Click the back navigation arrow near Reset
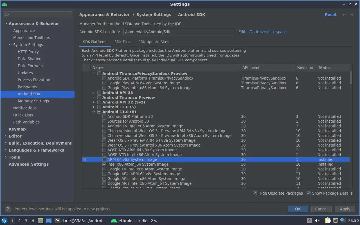Viewport: 360px width, 225px height. click(344, 15)
